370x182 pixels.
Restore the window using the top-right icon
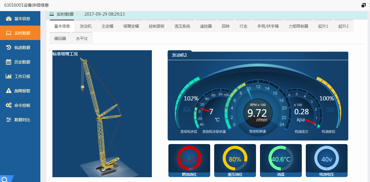363,5
